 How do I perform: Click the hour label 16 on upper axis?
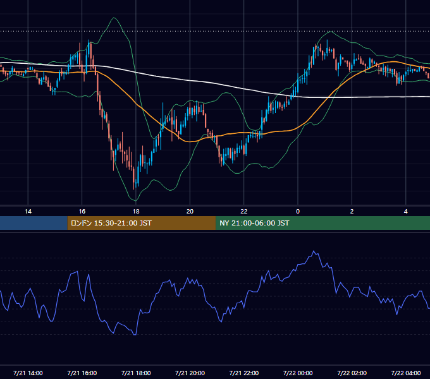coord(82,212)
